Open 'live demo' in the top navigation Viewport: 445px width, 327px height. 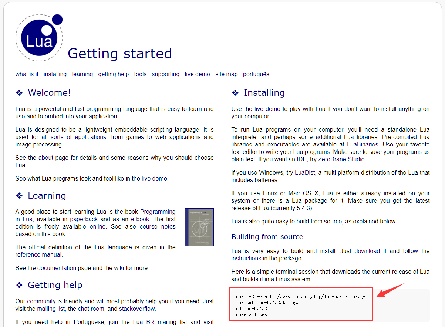tap(197, 74)
